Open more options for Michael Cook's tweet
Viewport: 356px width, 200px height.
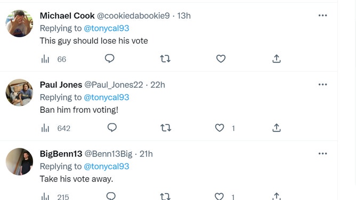(x=322, y=15)
